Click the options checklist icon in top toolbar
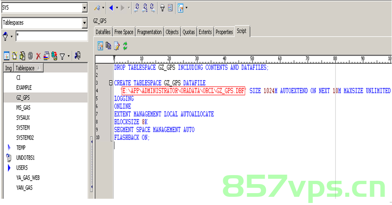392x205 pixels. pyautogui.click(x=170, y=8)
